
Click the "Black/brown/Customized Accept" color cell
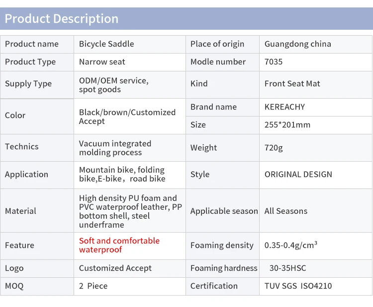point(127,117)
